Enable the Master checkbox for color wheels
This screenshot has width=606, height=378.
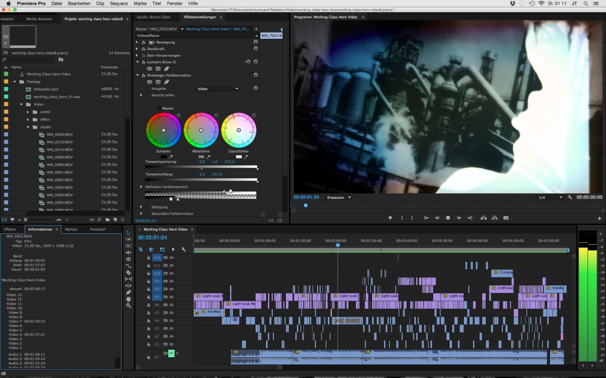(159, 108)
